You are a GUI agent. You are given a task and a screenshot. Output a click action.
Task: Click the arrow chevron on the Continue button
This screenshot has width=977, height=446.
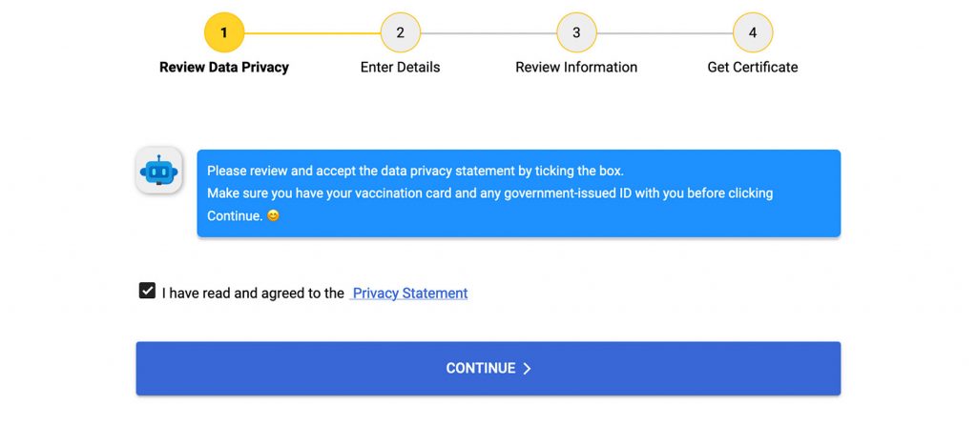(527, 368)
